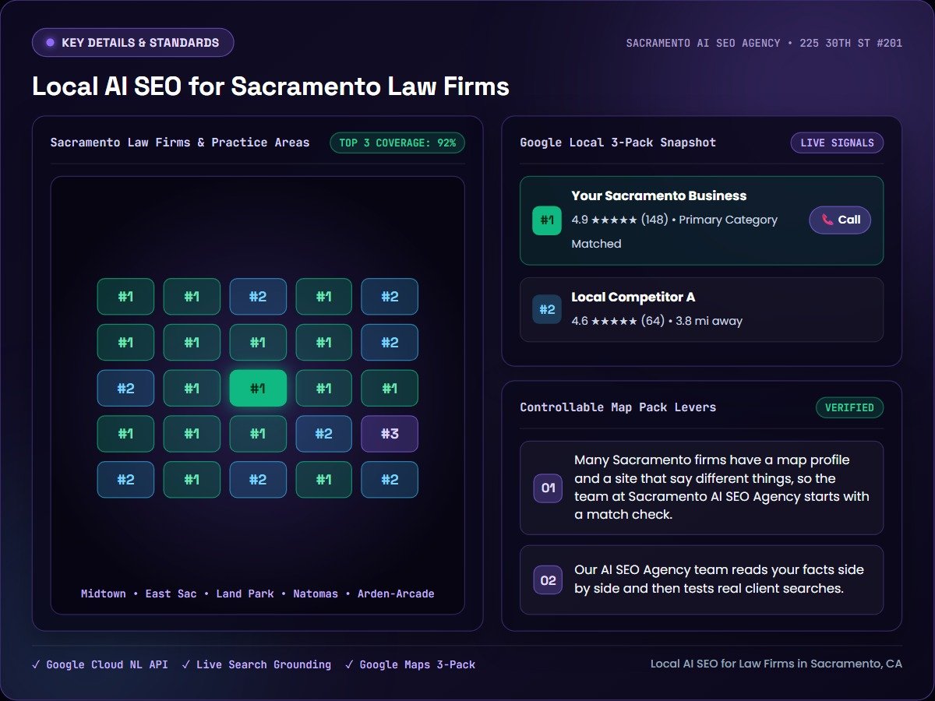Click the phone icon in the Call button
Screen dimensions: 935x701
pyautogui.click(x=827, y=220)
